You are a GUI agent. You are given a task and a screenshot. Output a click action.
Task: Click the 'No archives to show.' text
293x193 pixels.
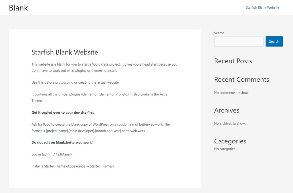tap(230, 124)
